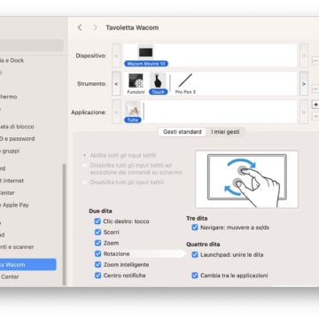Click the Applicazione label
Viewport: 319px width, 319px height.
coord(89,113)
